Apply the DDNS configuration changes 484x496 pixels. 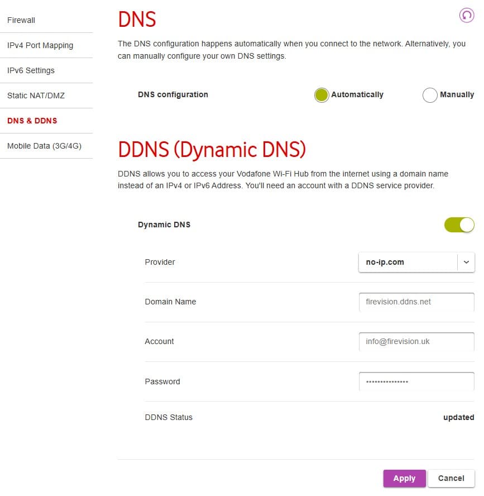coord(404,478)
